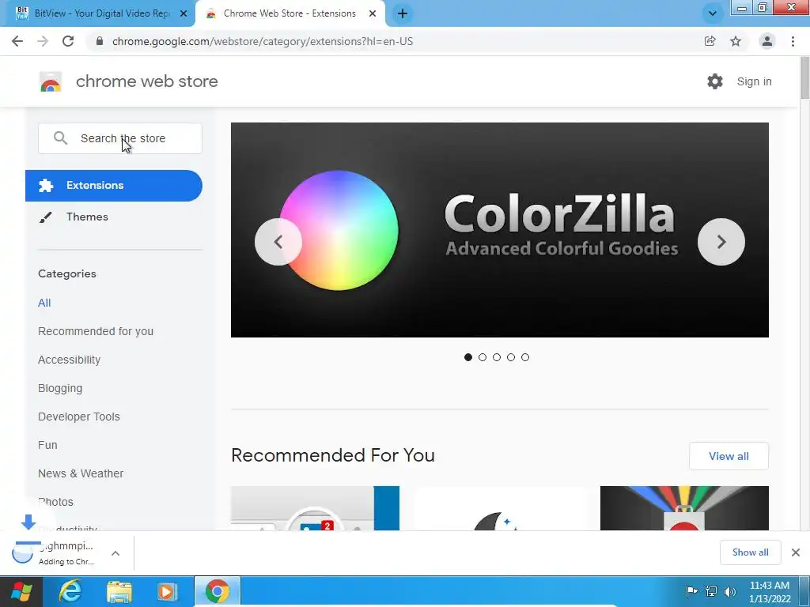Click the address bar URL

coord(263,41)
